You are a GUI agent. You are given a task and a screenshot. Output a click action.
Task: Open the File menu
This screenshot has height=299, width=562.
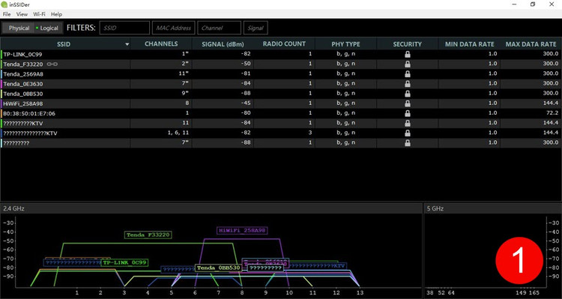(7, 14)
